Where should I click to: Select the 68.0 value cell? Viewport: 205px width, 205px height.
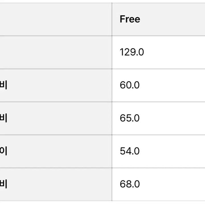(130, 184)
